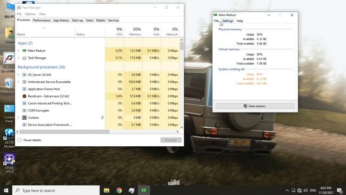Click the Application Frame Host icon
Viewport: 346px width, 195px height.
(24, 89)
